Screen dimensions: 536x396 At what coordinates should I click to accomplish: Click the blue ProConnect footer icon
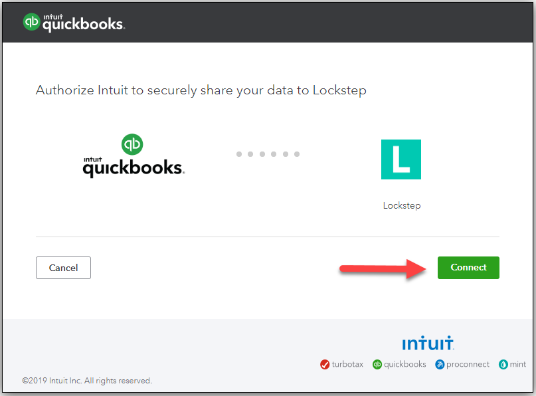[440, 364]
